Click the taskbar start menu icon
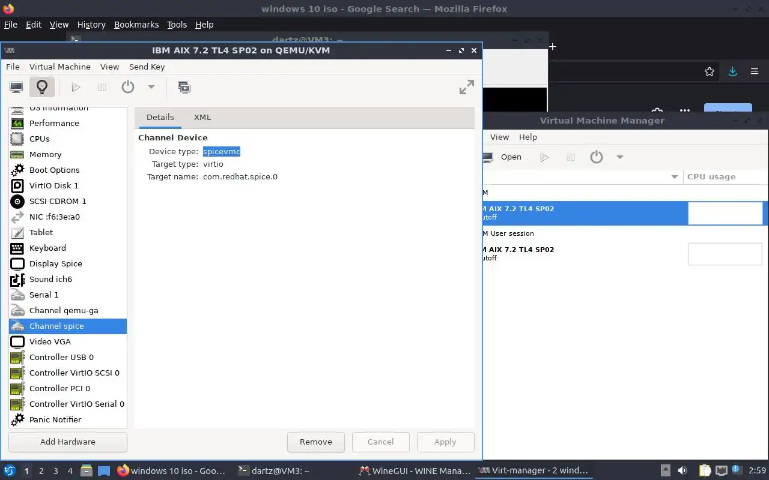Viewport: 769px width, 480px height. (x=9, y=471)
